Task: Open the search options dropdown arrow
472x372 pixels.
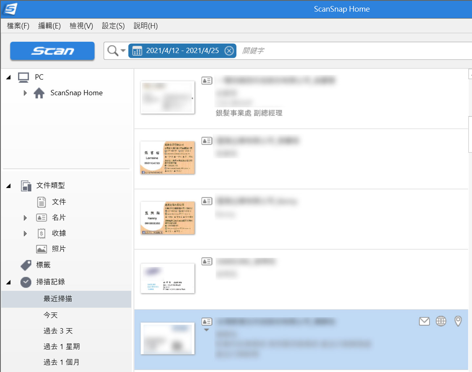Action: tap(123, 51)
